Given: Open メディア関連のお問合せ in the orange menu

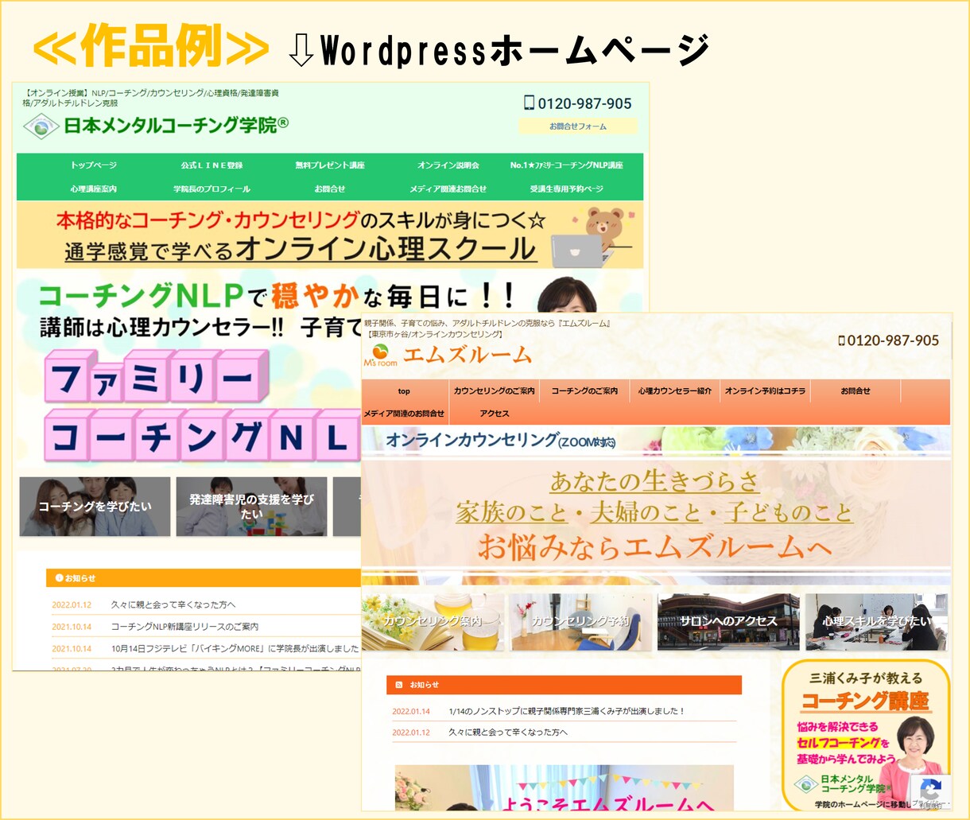Looking at the screenshot, I should (x=404, y=414).
